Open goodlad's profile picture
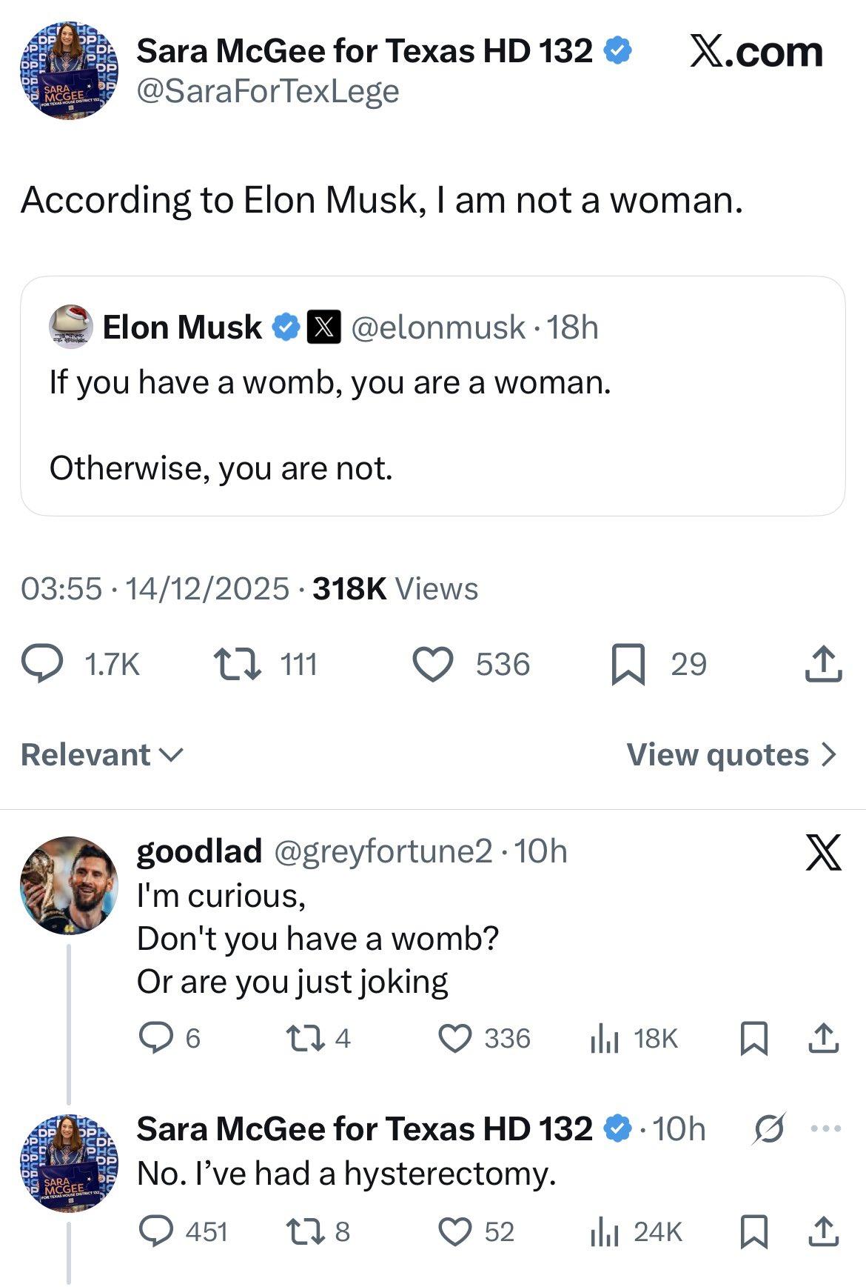The width and height of the screenshot is (866, 1287). 69,885
